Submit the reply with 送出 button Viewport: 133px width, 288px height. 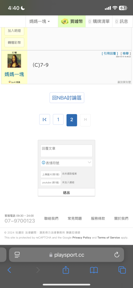(x=66, y=192)
